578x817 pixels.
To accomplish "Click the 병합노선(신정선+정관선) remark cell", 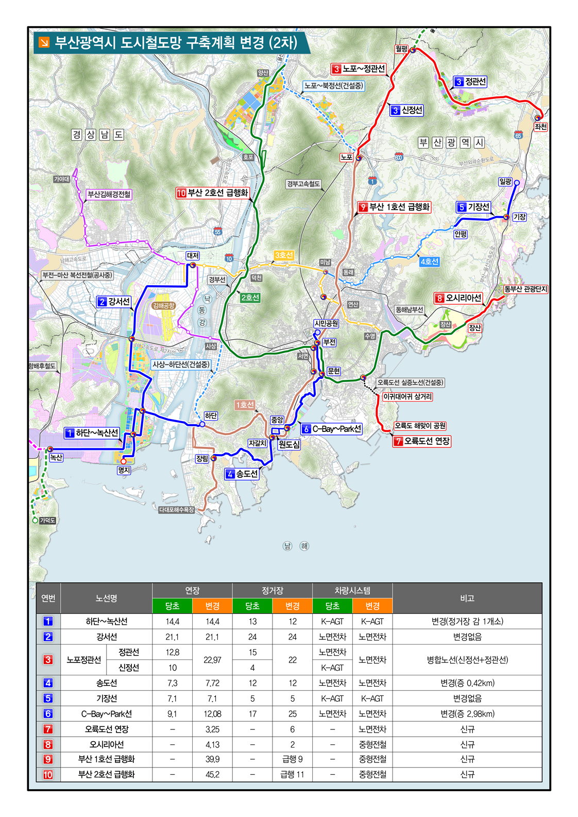I will (x=467, y=659).
